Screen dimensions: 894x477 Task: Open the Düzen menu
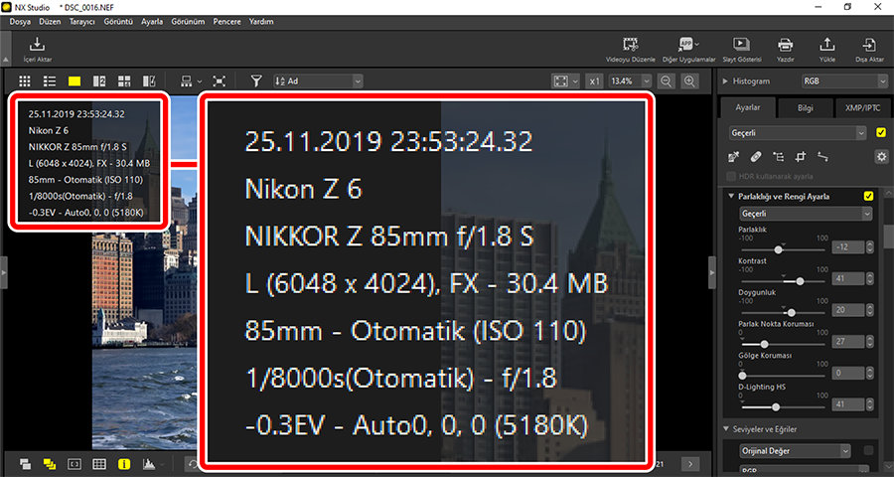point(50,22)
